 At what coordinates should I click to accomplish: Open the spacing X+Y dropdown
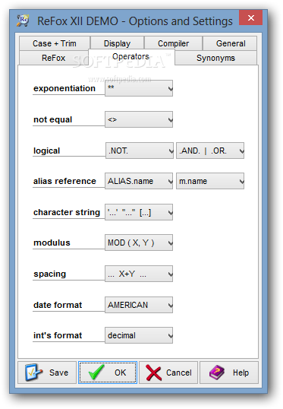point(139,274)
